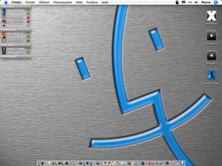
Task: Click green status dot beside borisfays
Action: [x=28, y=37]
